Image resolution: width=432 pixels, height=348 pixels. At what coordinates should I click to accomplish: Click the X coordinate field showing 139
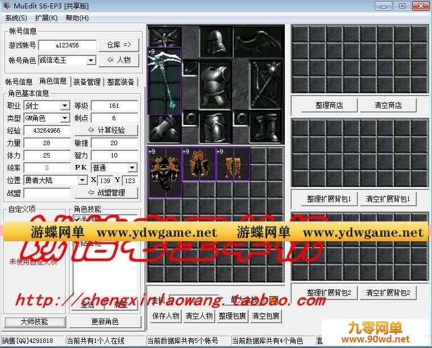(x=105, y=181)
